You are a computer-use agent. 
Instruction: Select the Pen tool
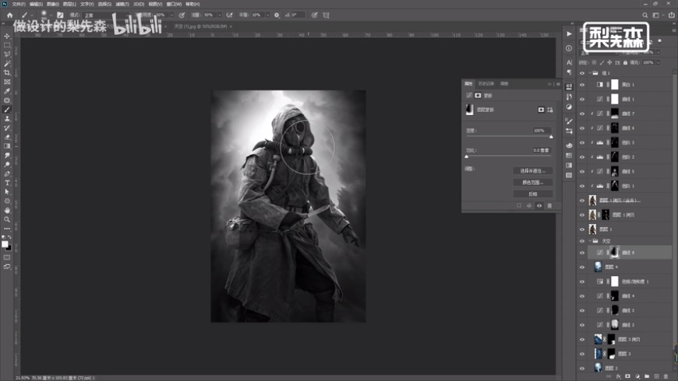(7, 173)
